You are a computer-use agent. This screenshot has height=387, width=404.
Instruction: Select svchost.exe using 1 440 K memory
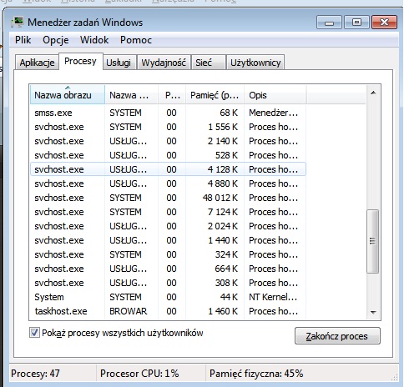pyautogui.click(x=168, y=240)
